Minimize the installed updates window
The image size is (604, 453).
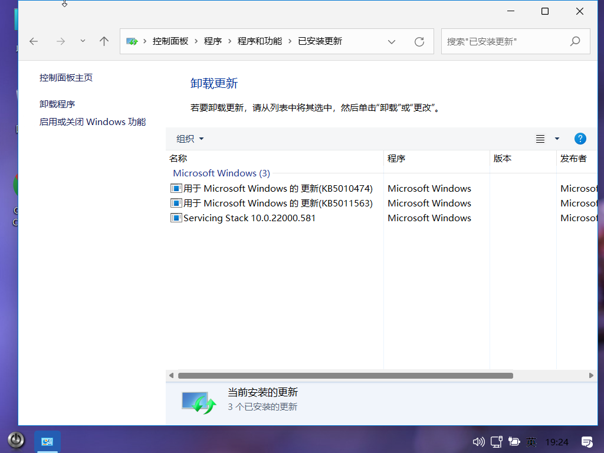click(511, 11)
